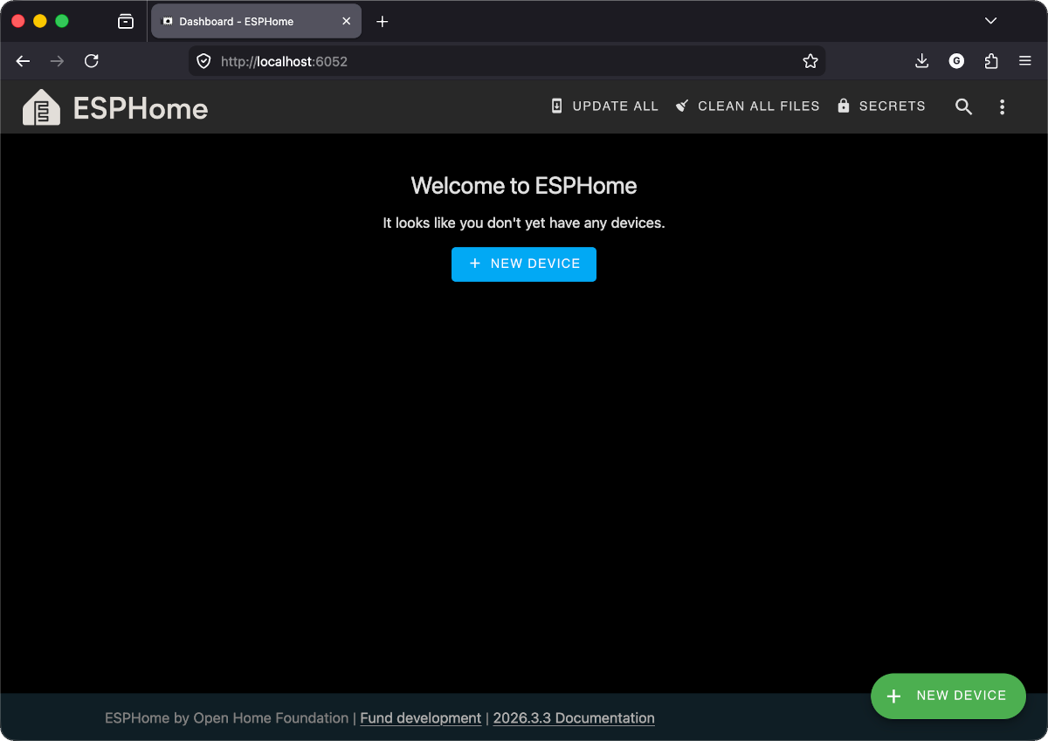Click the green floating NEW DEVICE button
Screen dimensions: 1048x741
click(x=948, y=696)
